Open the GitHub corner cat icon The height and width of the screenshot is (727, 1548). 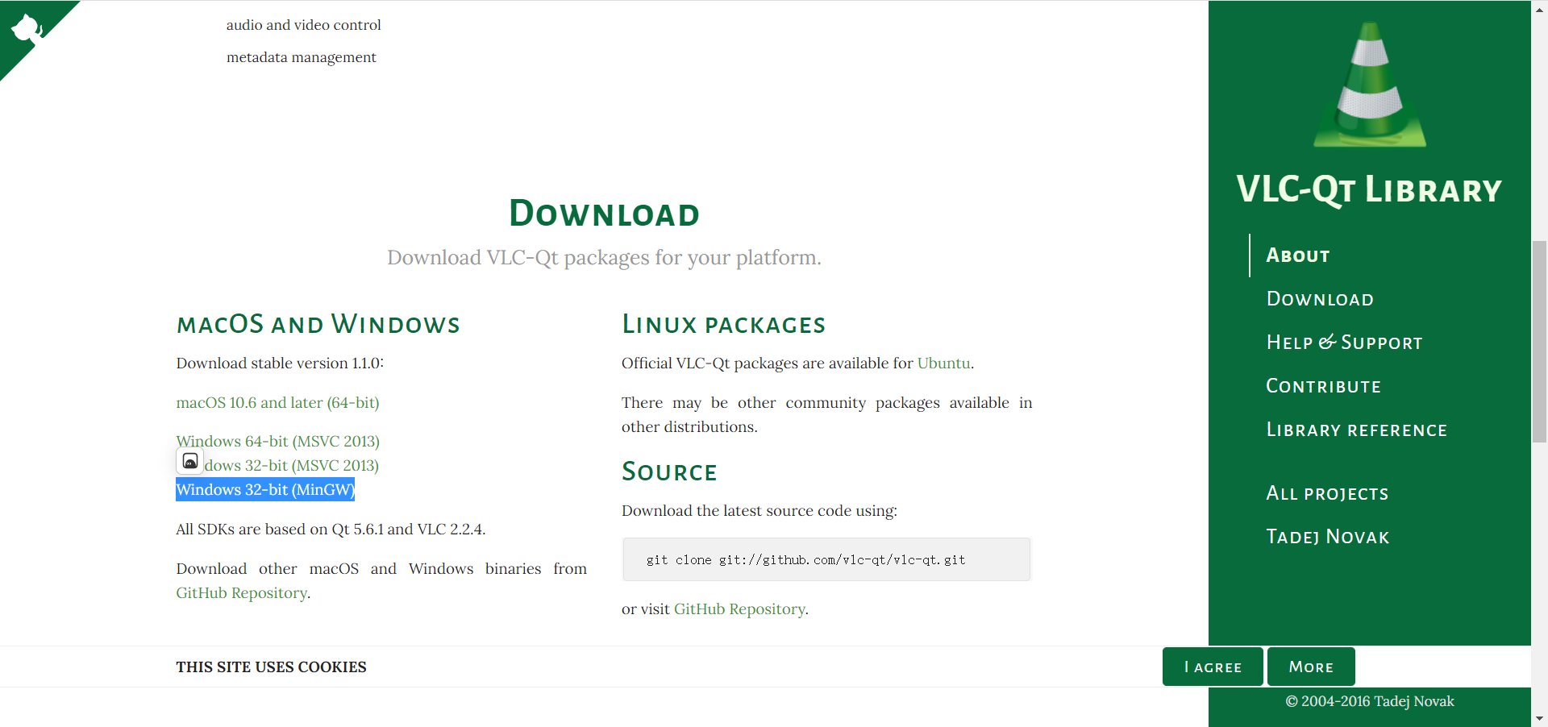coord(27,28)
